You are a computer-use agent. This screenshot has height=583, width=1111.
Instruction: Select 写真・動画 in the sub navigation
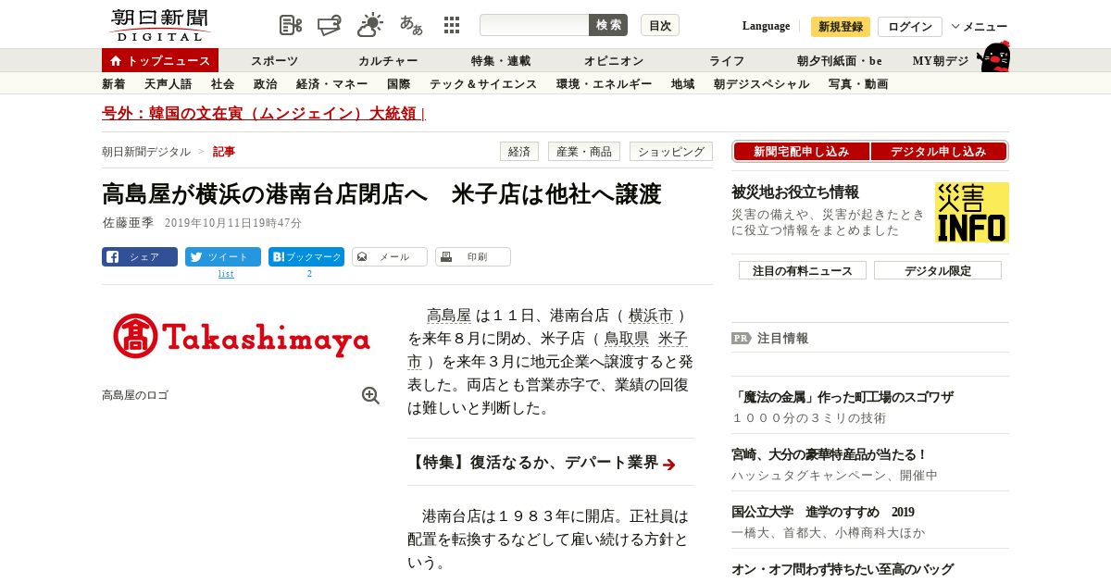[858, 84]
